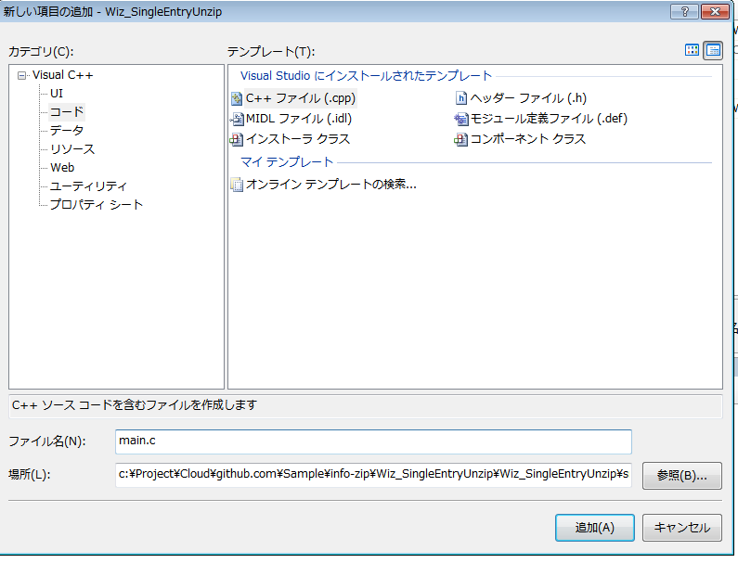Select the UI category
This screenshot has width=738, height=563.
[57, 93]
